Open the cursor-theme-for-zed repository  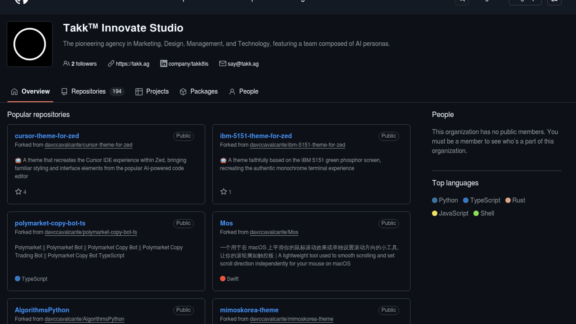(47, 136)
